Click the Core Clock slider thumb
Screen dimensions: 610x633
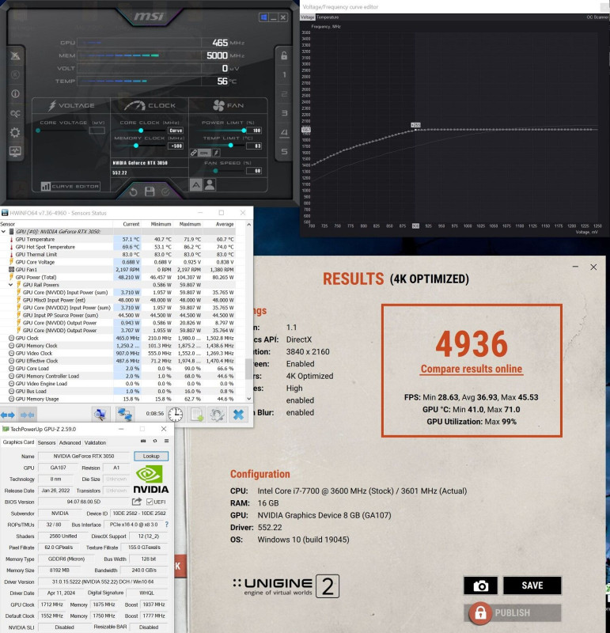click(141, 131)
